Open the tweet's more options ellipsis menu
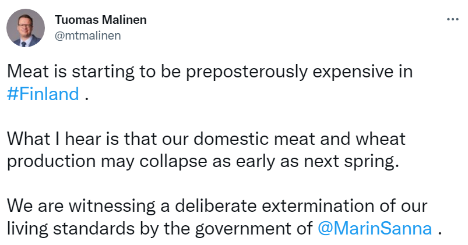 coord(452,19)
